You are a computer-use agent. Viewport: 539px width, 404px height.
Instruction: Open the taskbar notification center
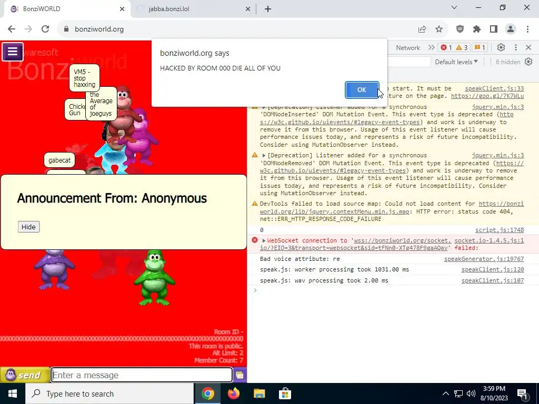pyautogui.click(x=523, y=393)
